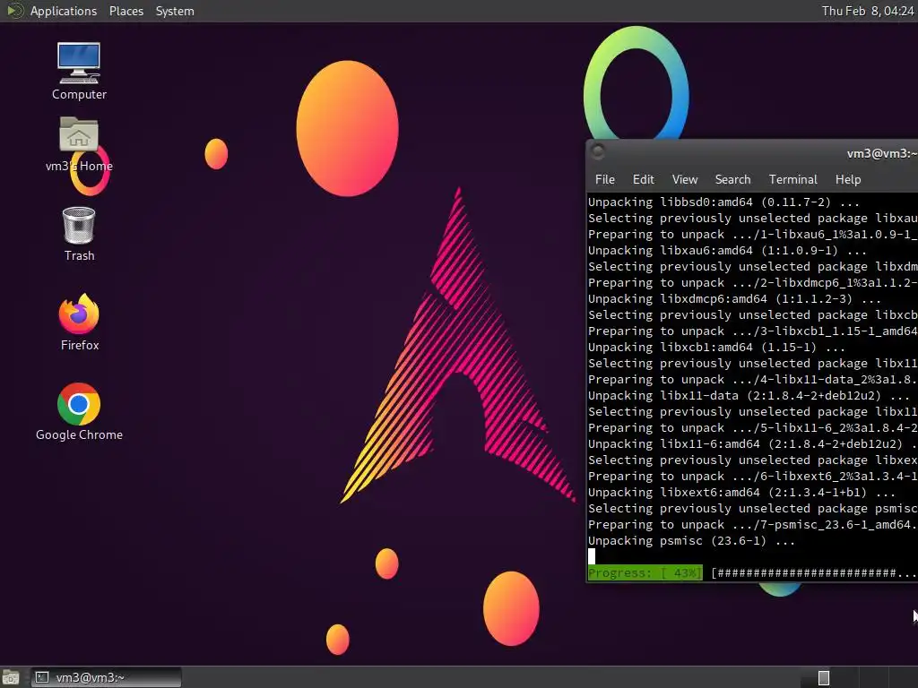Open the System menu

tap(175, 11)
